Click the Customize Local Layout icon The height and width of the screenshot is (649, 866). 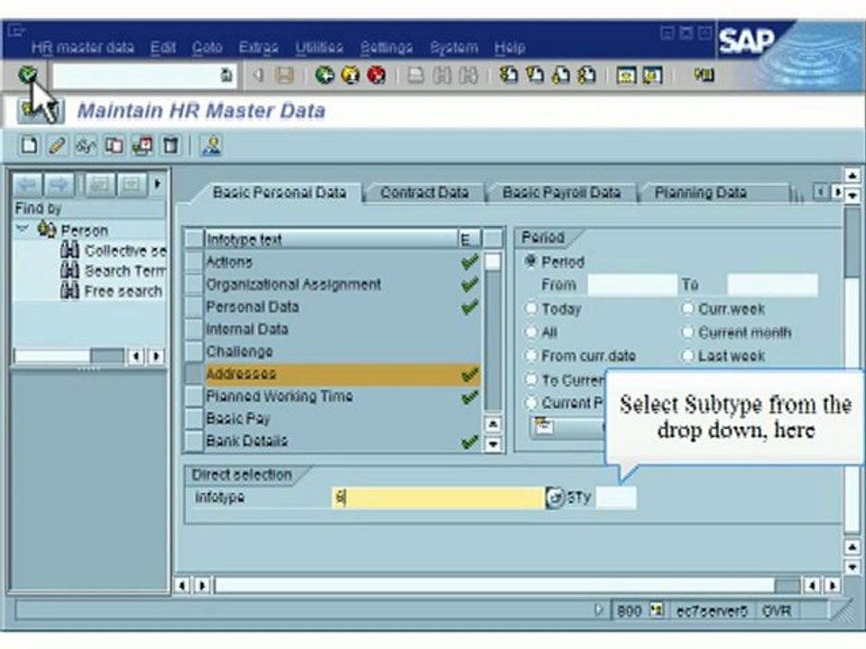(x=705, y=75)
